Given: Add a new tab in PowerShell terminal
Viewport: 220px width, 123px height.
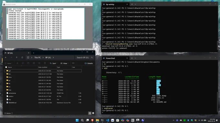Looking at the screenshot, I should pyautogui.click(x=132, y=58).
